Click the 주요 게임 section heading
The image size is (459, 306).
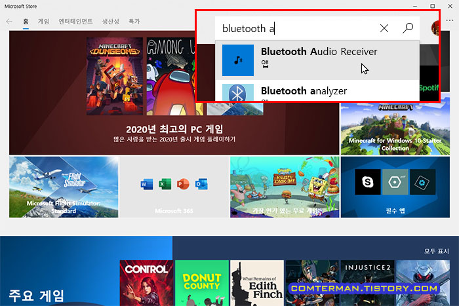click(x=36, y=296)
